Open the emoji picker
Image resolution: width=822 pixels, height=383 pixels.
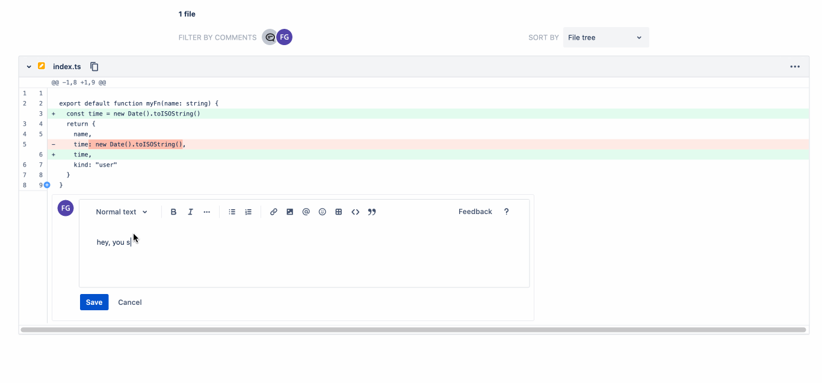(x=323, y=212)
